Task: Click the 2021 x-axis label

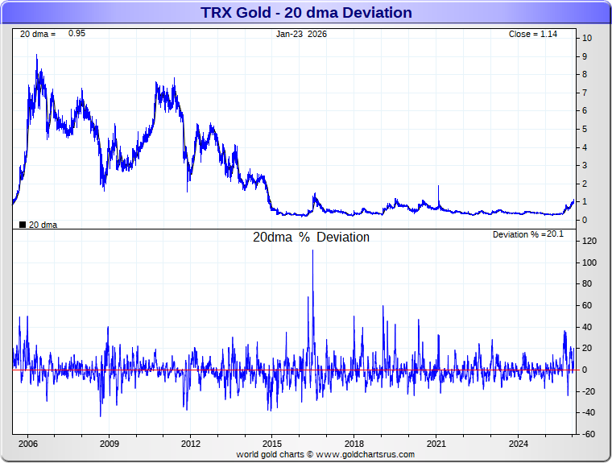Action: click(x=436, y=444)
